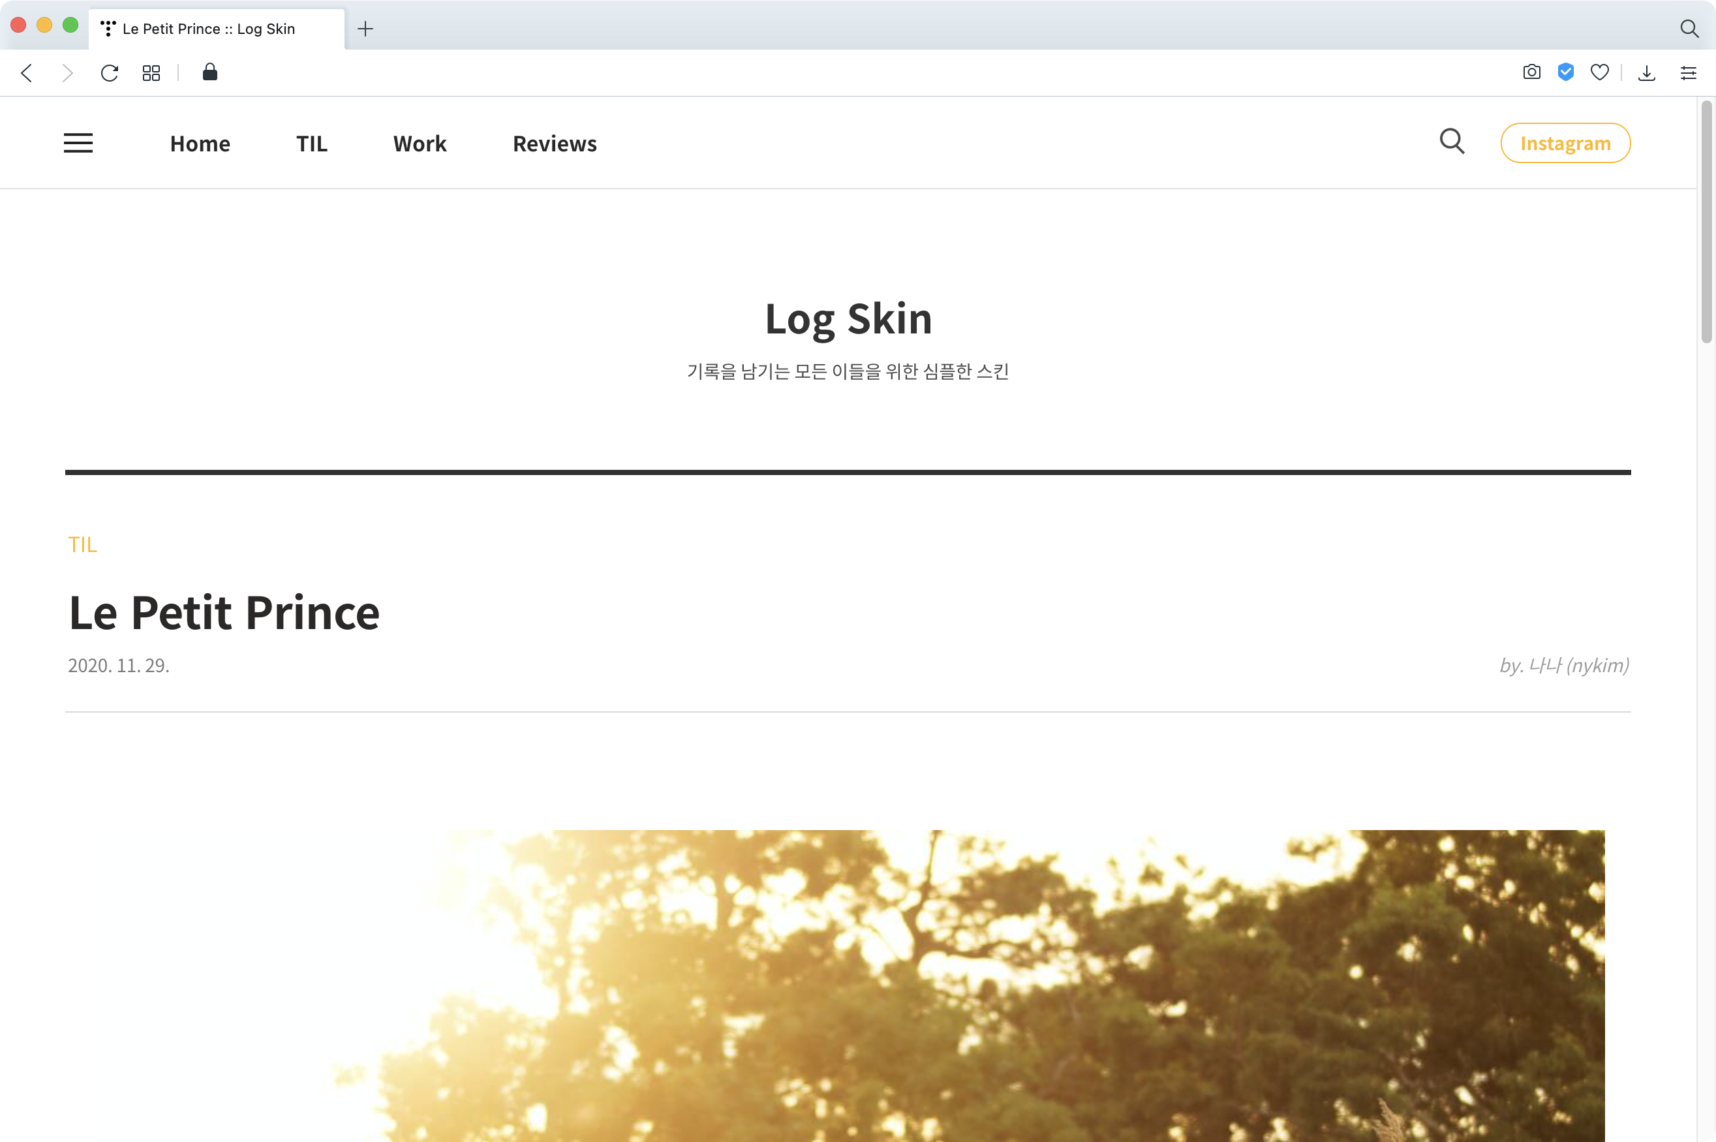The height and width of the screenshot is (1142, 1716).
Task: Click the Instagram button
Action: 1565,143
